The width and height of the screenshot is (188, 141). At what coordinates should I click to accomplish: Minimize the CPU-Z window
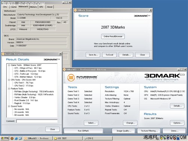tap(64, 2)
